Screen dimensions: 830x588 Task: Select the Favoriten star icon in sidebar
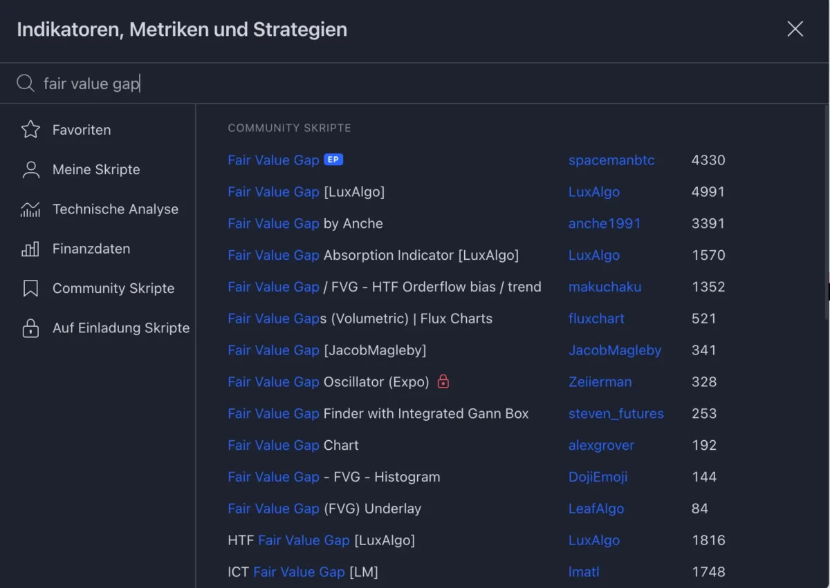(30, 129)
